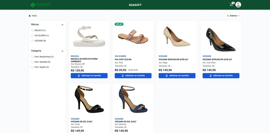Open the white MOLECA sandal image

pos(89,36)
